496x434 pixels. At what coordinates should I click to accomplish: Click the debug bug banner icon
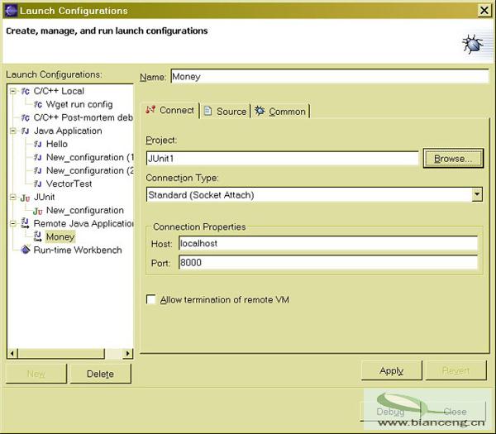point(473,44)
